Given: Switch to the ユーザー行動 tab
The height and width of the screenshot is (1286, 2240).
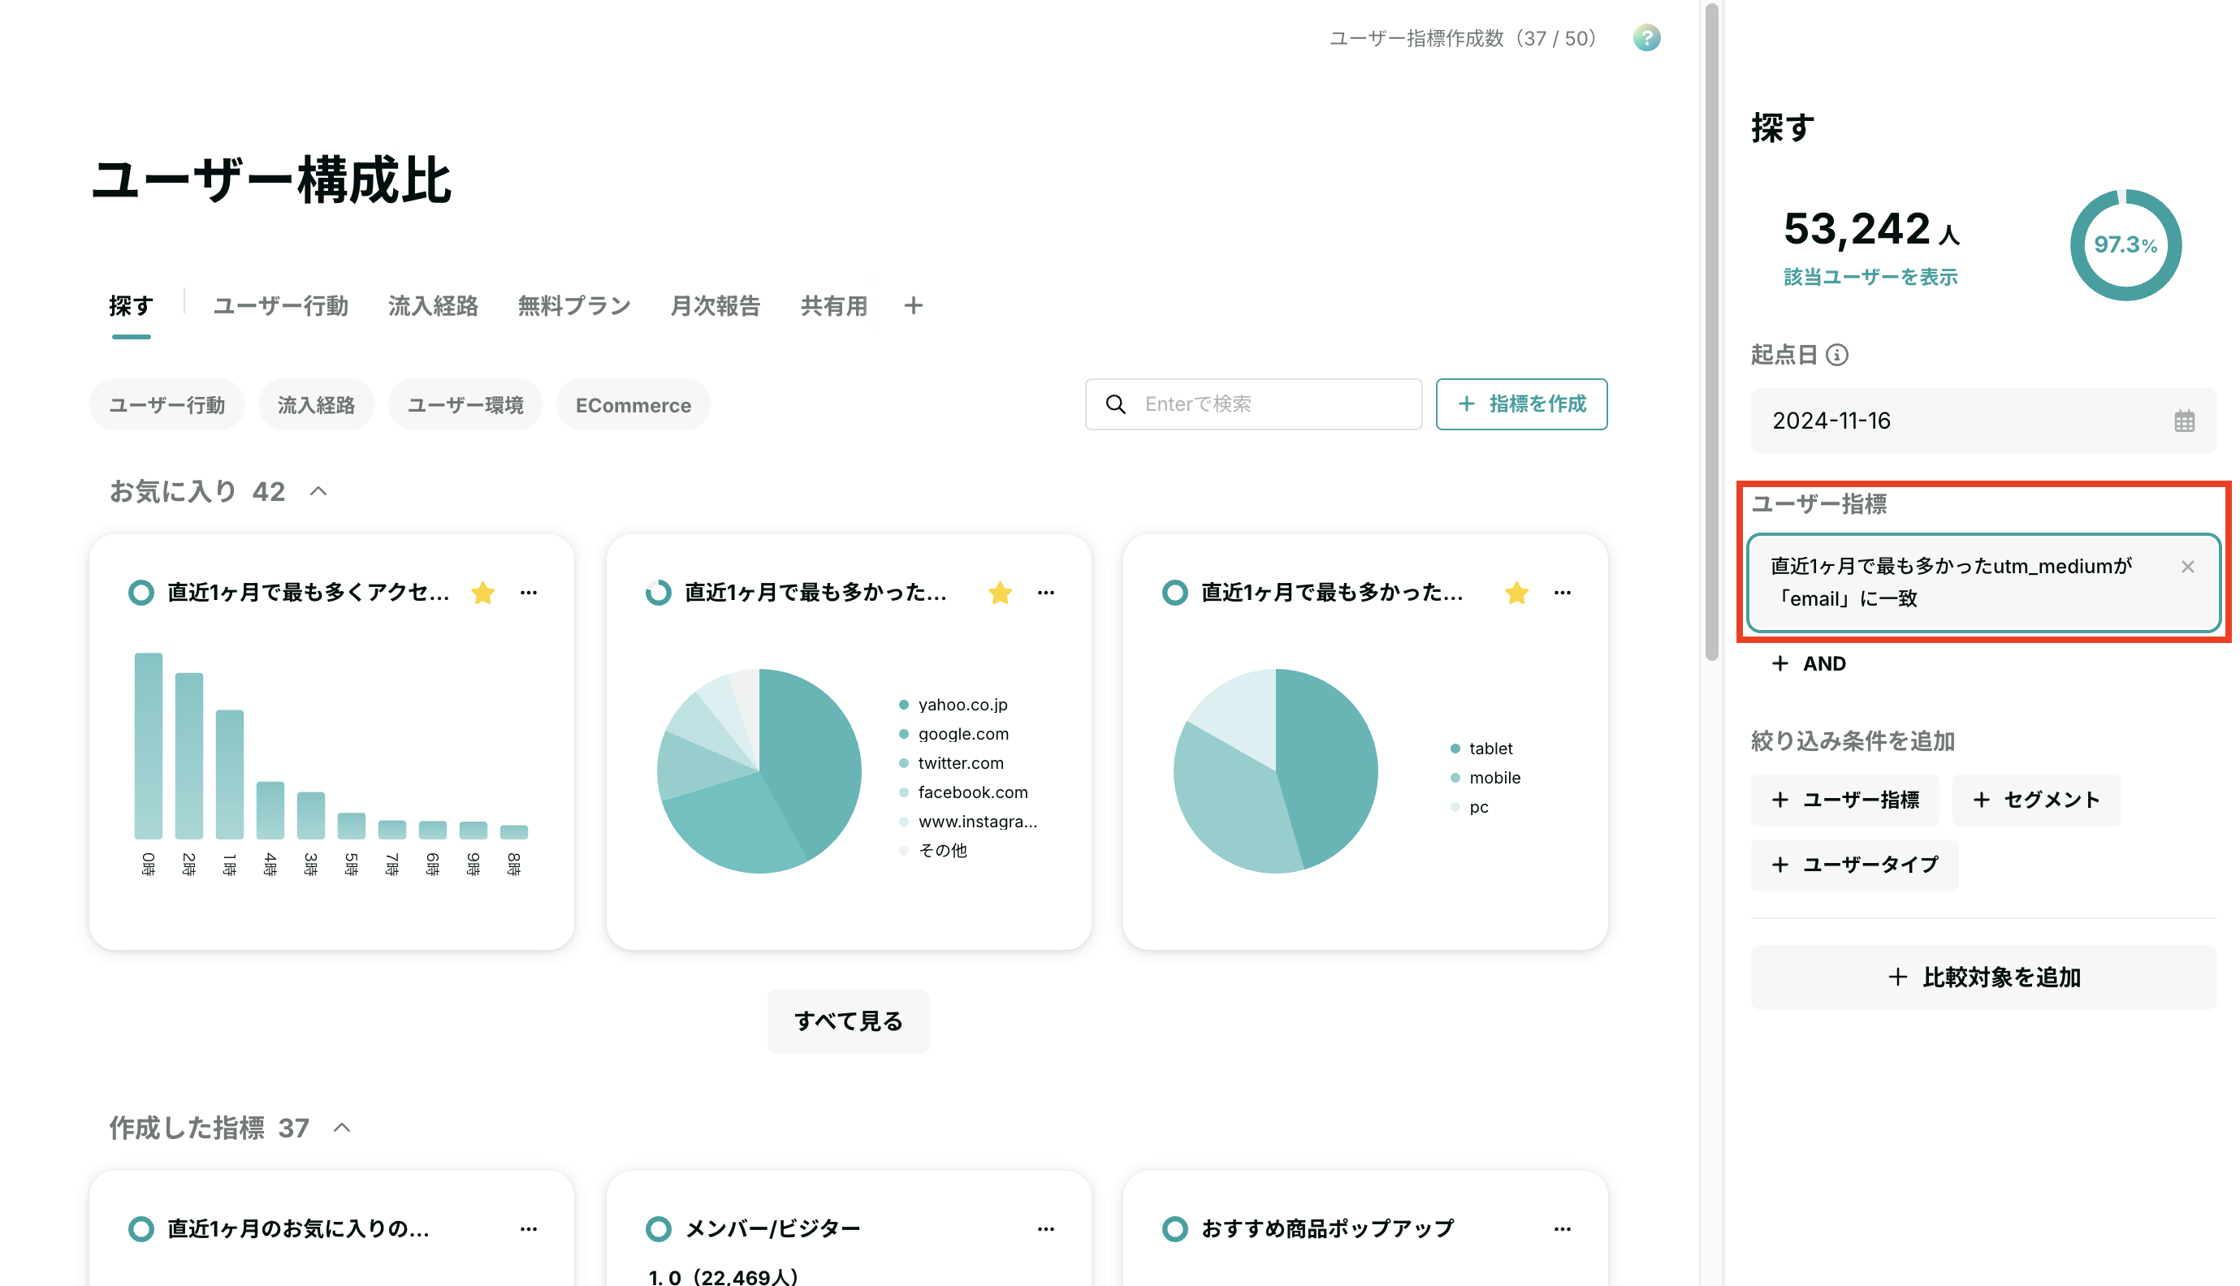Looking at the screenshot, I should point(281,307).
